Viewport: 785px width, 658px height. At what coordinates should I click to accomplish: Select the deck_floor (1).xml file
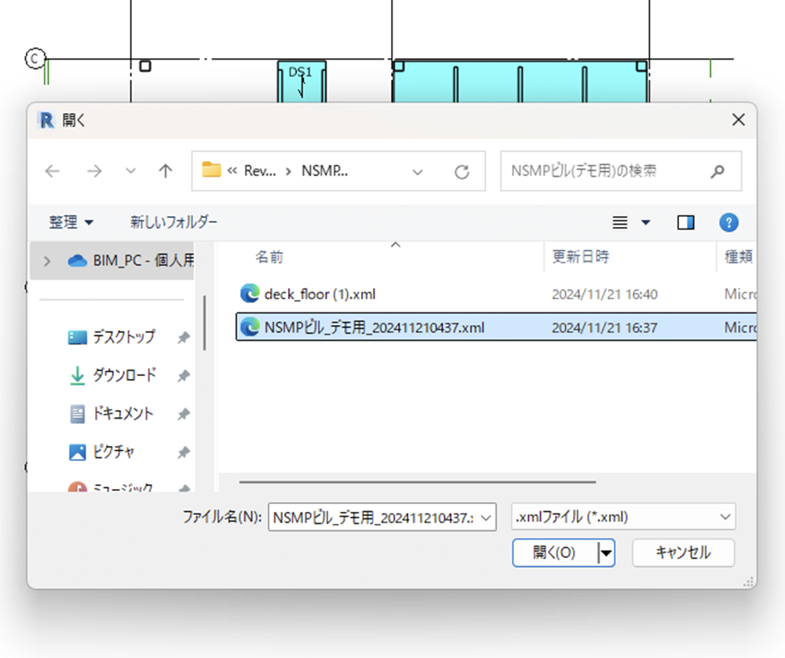tap(319, 294)
